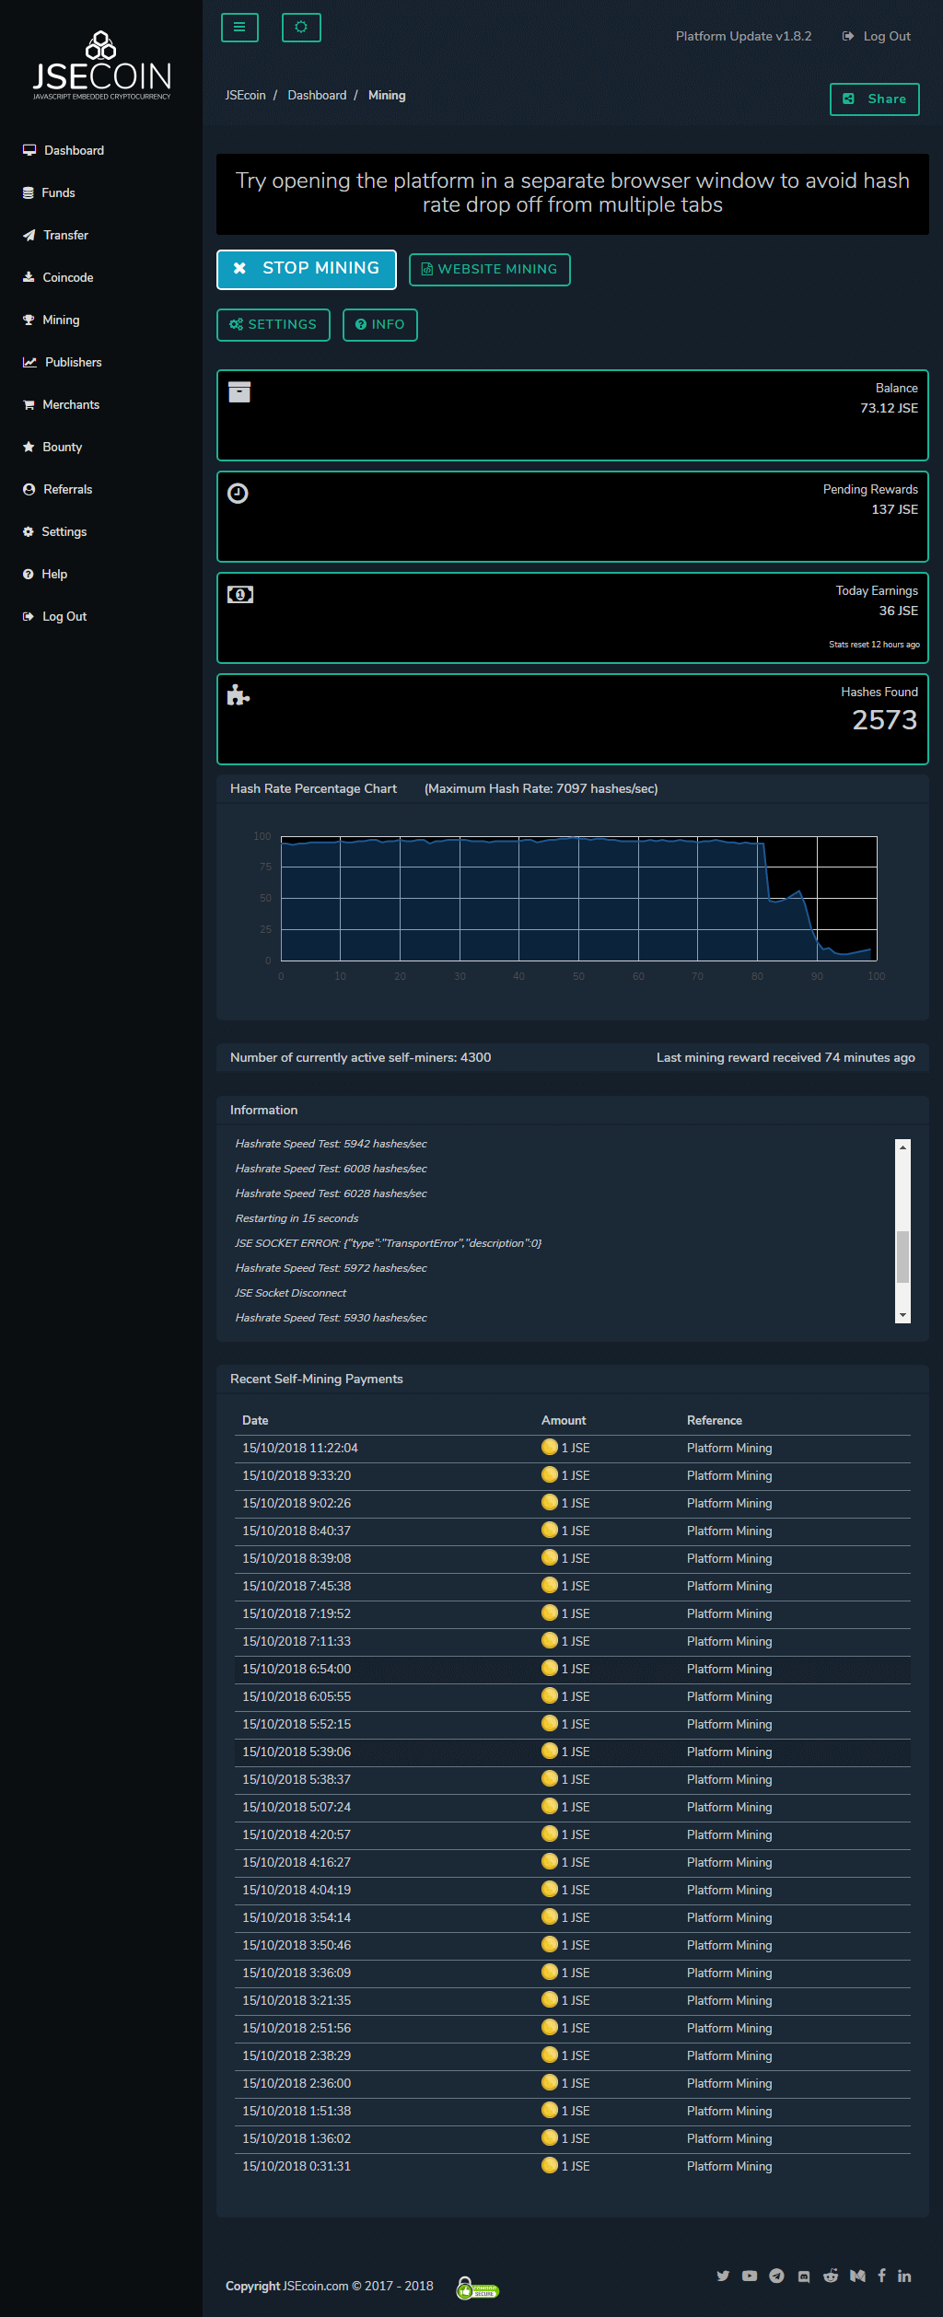This screenshot has width=943, height=2317.
Task: Click the coin icon in the 11:22:04 payment row
Action: (x=550, y=1447)
